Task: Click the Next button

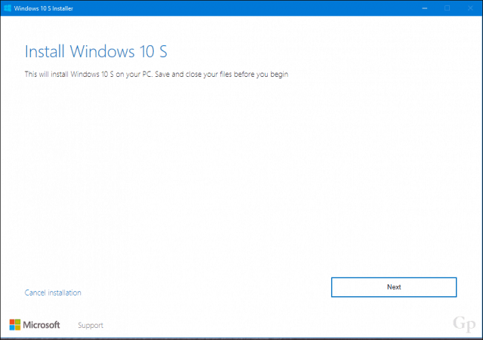Action: coord(394,287)
